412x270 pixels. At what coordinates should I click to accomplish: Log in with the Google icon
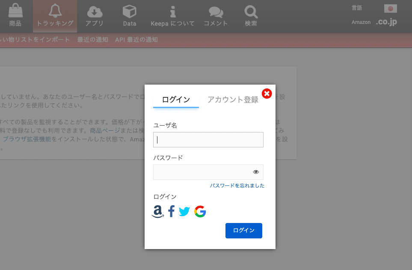(x=199, y=211)
